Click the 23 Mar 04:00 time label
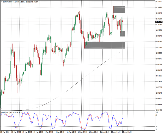The image size is (163, 134). tap(16, 132)
